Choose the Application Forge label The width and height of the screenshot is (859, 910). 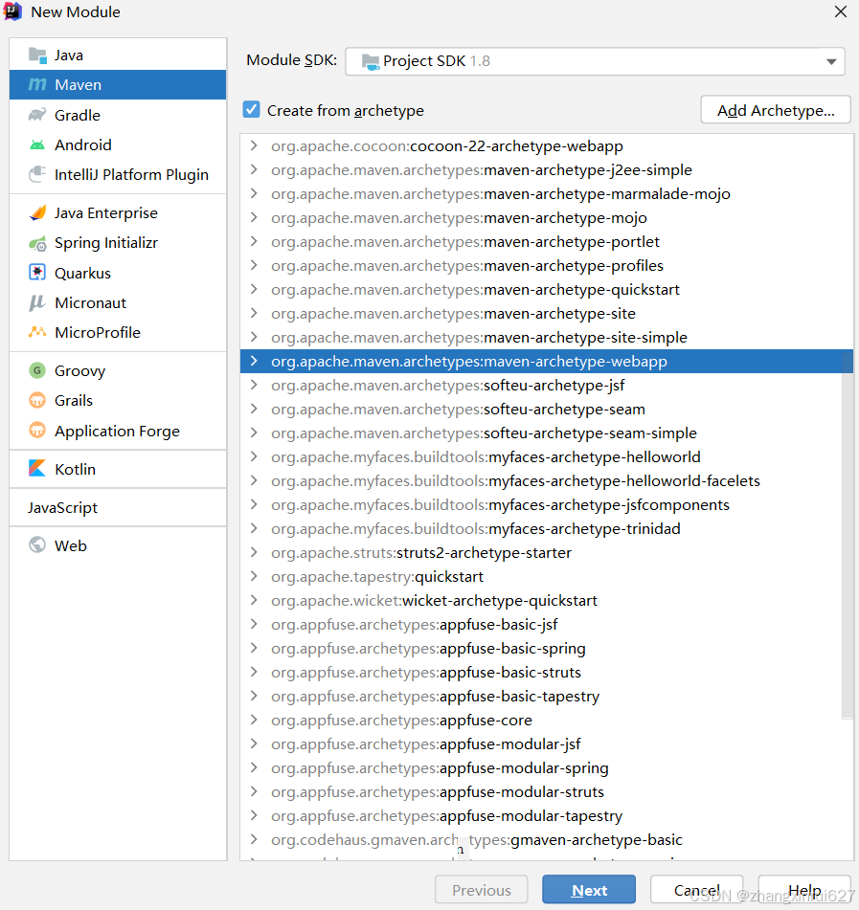pos(118,432)
